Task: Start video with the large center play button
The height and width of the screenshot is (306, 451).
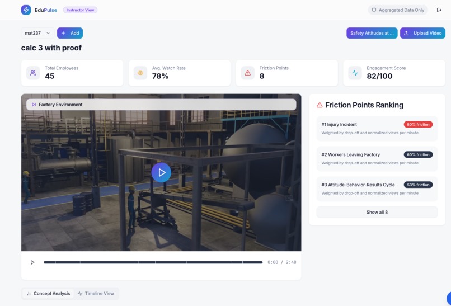Action: click(x=161, y=172)
